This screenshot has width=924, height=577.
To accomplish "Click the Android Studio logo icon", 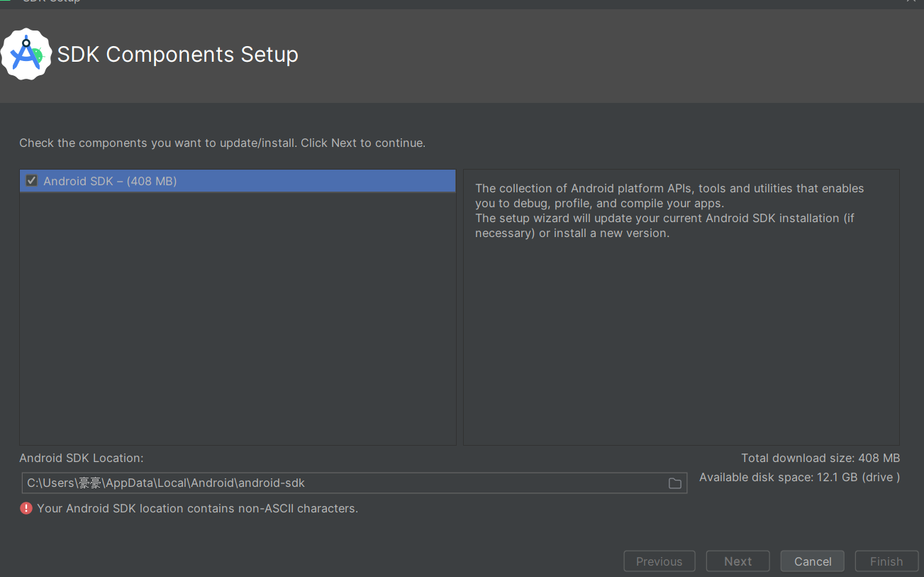I will [26, 54].
